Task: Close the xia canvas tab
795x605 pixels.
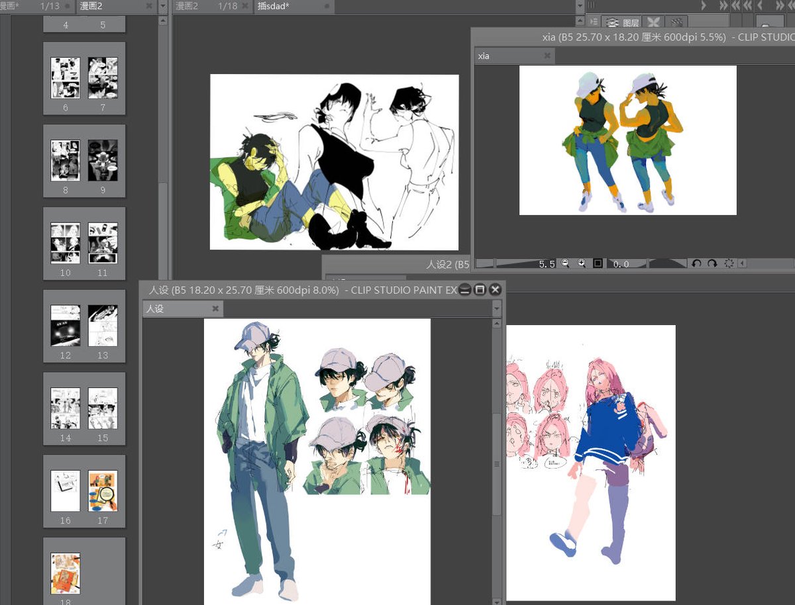Action: point(547,56)
